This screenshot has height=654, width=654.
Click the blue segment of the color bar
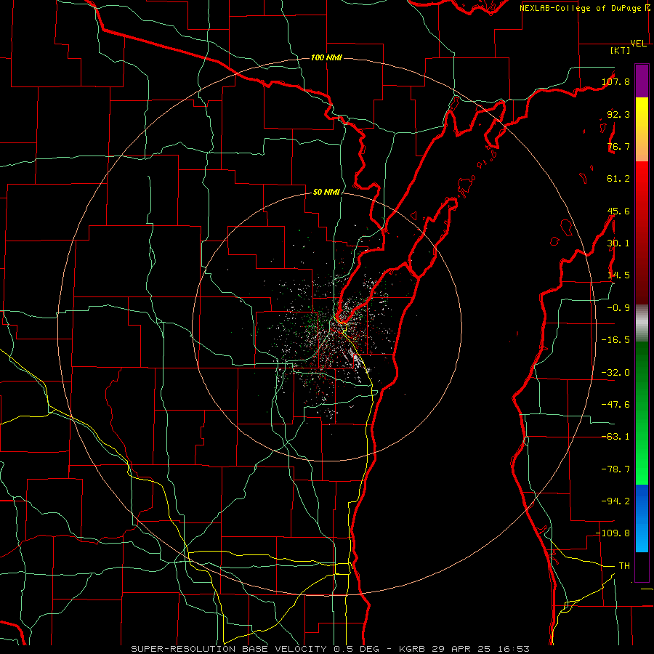tap(642, 518)
